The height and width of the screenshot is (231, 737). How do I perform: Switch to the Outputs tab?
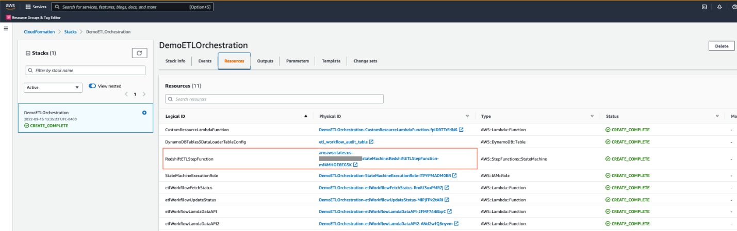coord(265,61)
